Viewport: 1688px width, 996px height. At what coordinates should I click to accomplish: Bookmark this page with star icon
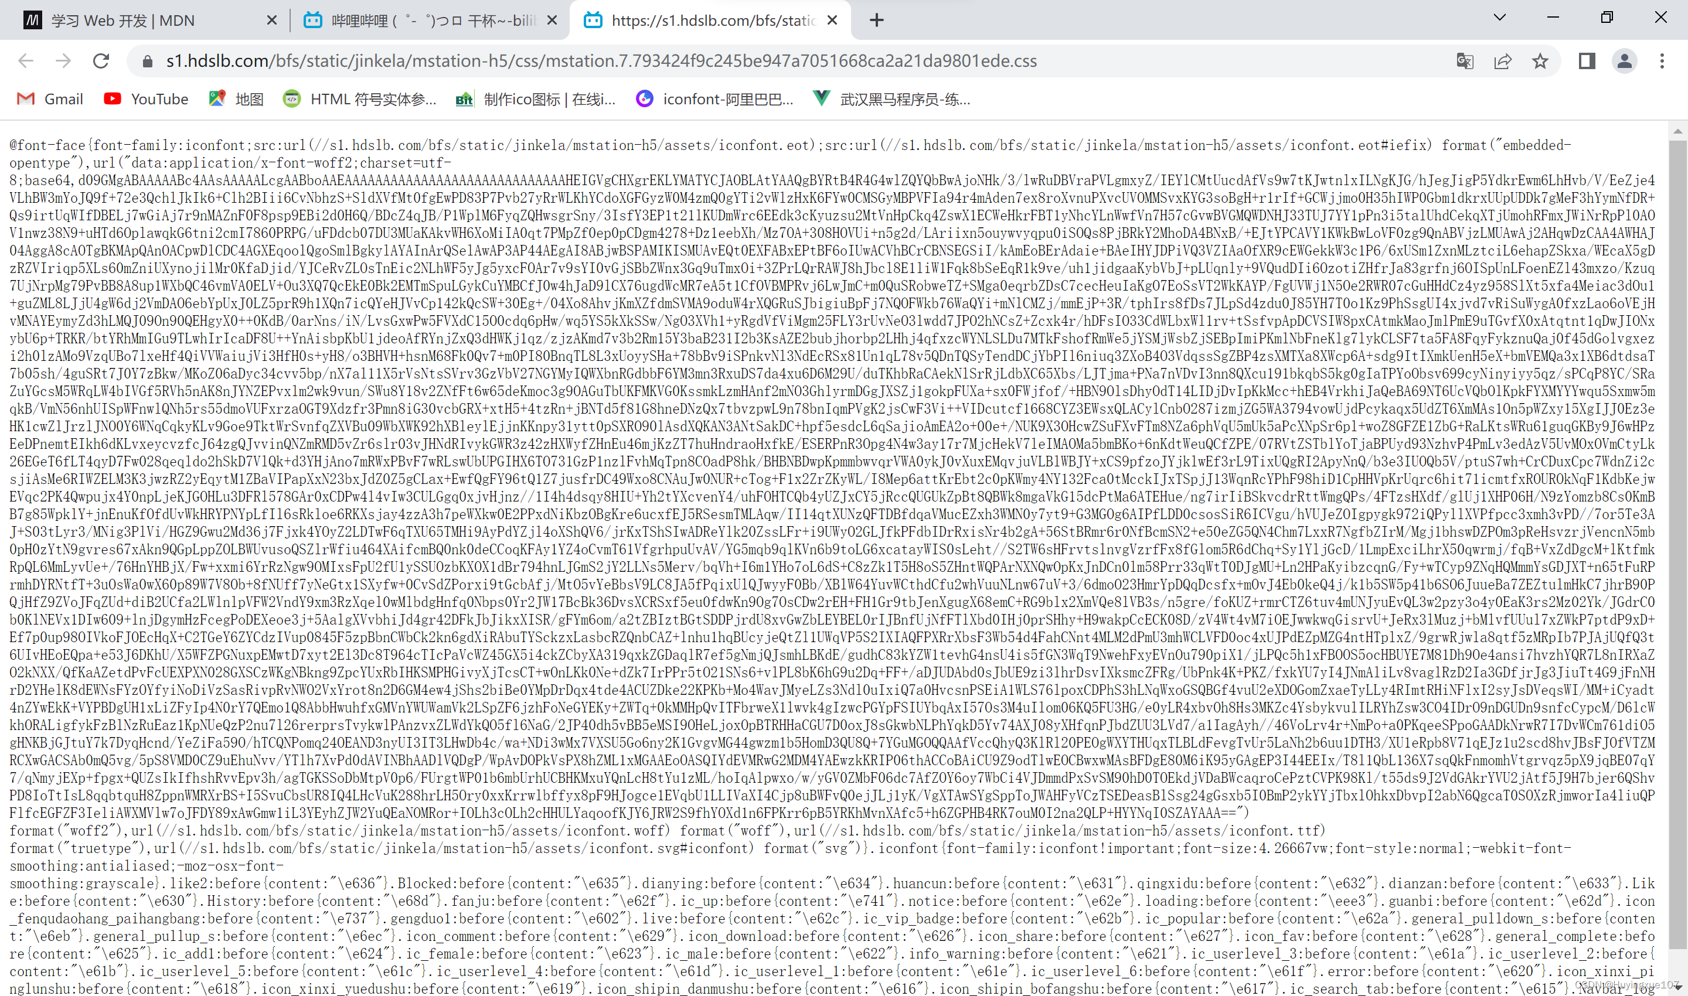click(x=1540, y=61)
